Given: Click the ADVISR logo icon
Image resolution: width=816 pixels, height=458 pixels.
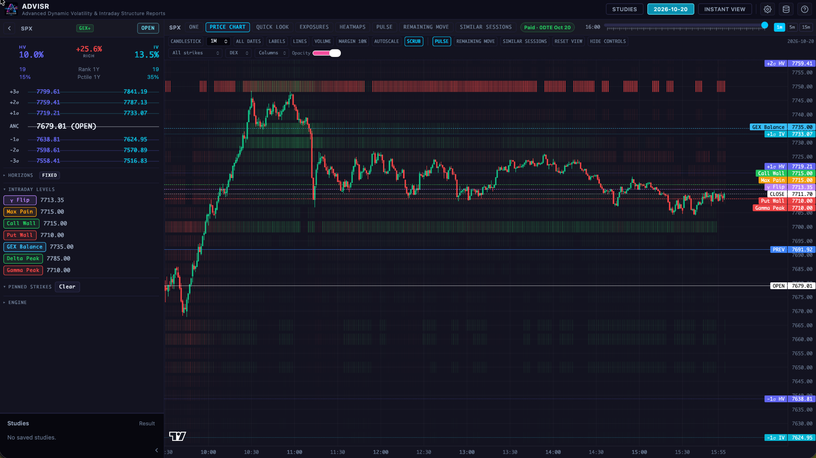Looking at the screenshot, I should pyautogui.click(x=11, y=9).
